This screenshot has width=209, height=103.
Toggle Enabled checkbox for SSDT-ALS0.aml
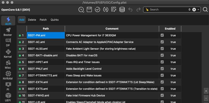coord(162,49)
